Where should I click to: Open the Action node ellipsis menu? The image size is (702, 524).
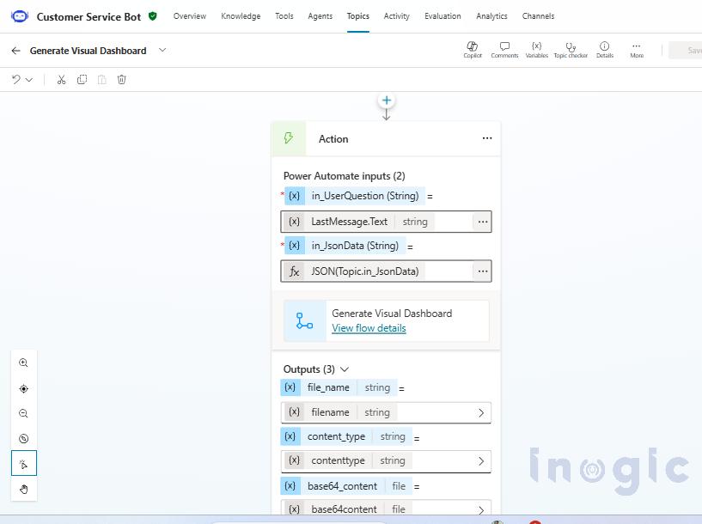487,138
